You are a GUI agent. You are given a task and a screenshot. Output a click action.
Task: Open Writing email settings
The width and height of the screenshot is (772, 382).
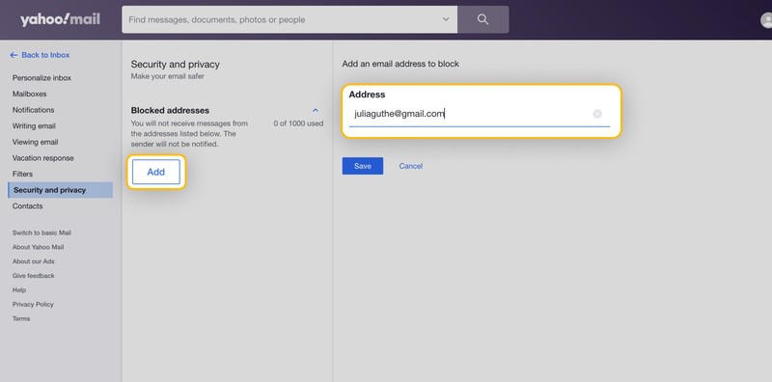pos(34,126)
